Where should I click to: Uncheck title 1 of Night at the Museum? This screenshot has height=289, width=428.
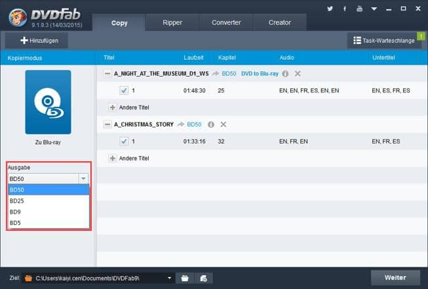124,90
